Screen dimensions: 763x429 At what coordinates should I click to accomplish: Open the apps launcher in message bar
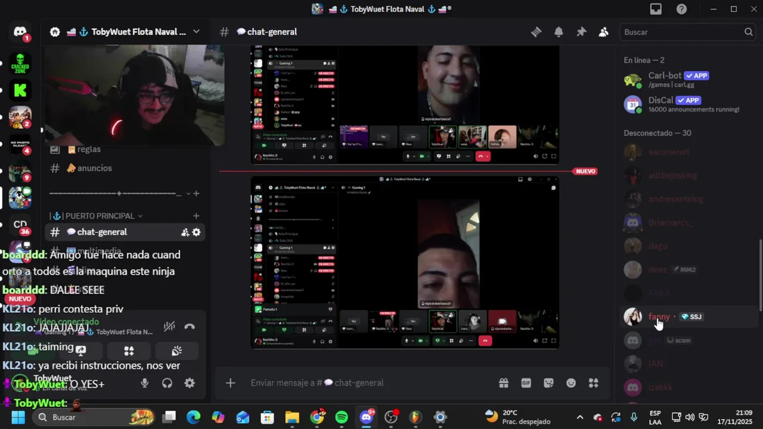click(594, 383)
